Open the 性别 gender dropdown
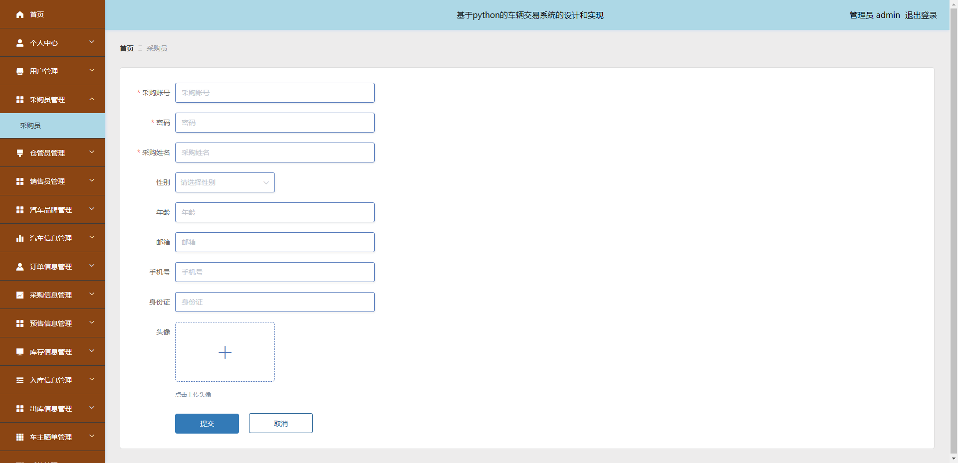Screen dimensions: 958x463 [x=225, y=182]
